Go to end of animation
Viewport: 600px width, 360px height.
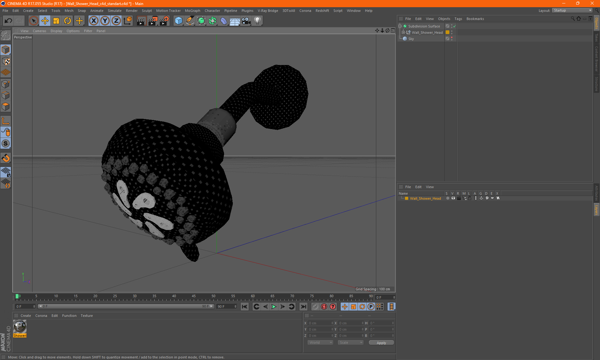coord(303,307)
